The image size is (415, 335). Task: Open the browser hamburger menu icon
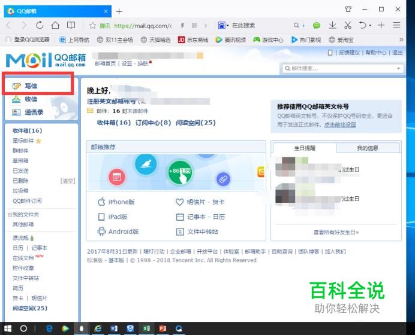pos(396,25)
